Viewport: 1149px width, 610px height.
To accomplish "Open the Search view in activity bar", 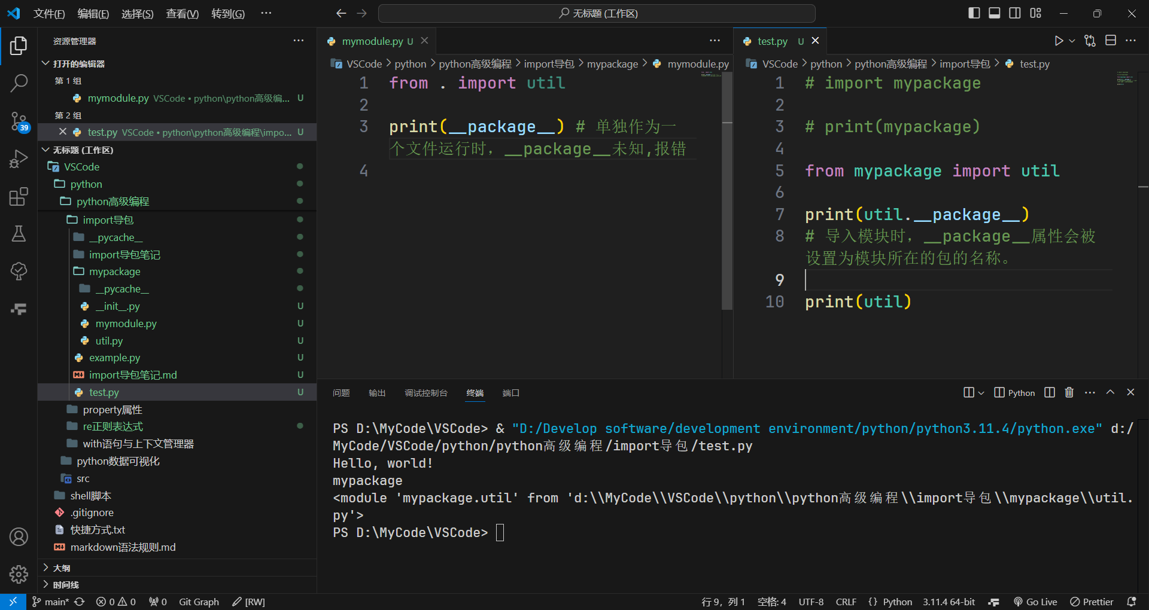I will [19, 83].
